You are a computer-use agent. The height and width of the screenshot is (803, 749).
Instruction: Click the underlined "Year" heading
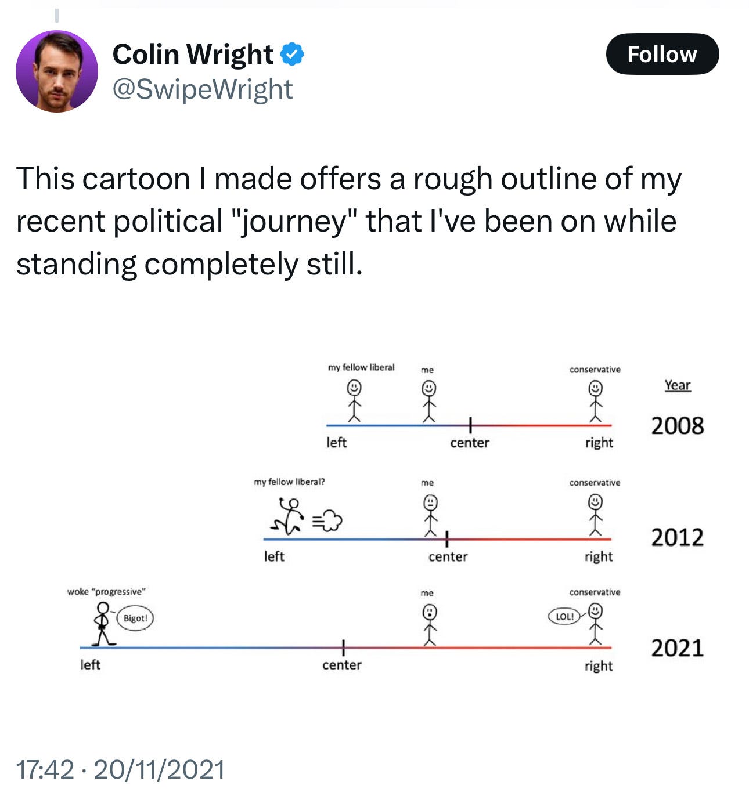tap(678, 385)
